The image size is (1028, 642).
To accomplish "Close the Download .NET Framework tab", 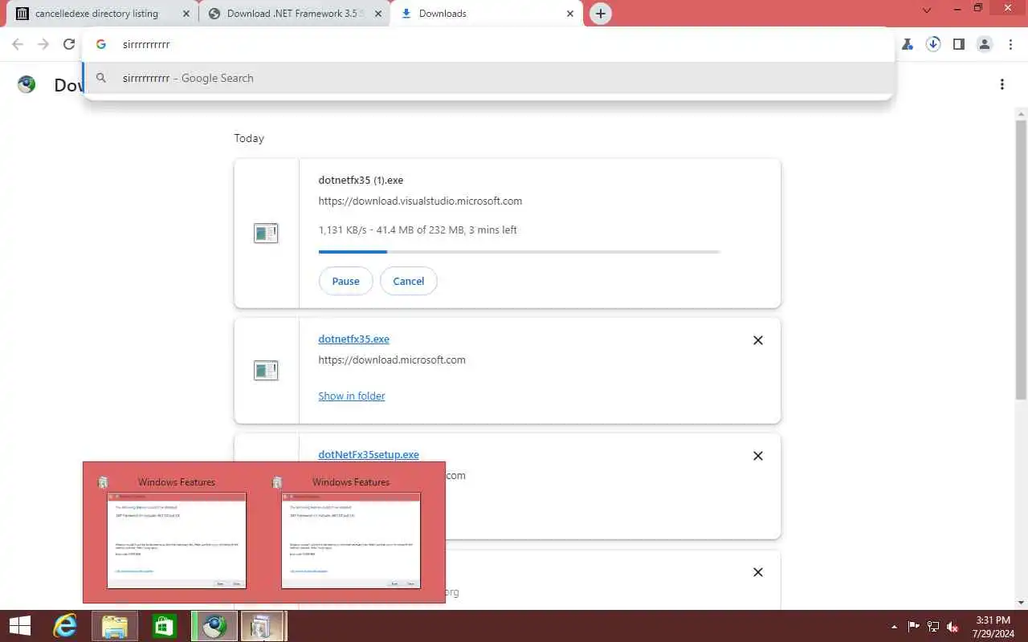I will point(377,14).
